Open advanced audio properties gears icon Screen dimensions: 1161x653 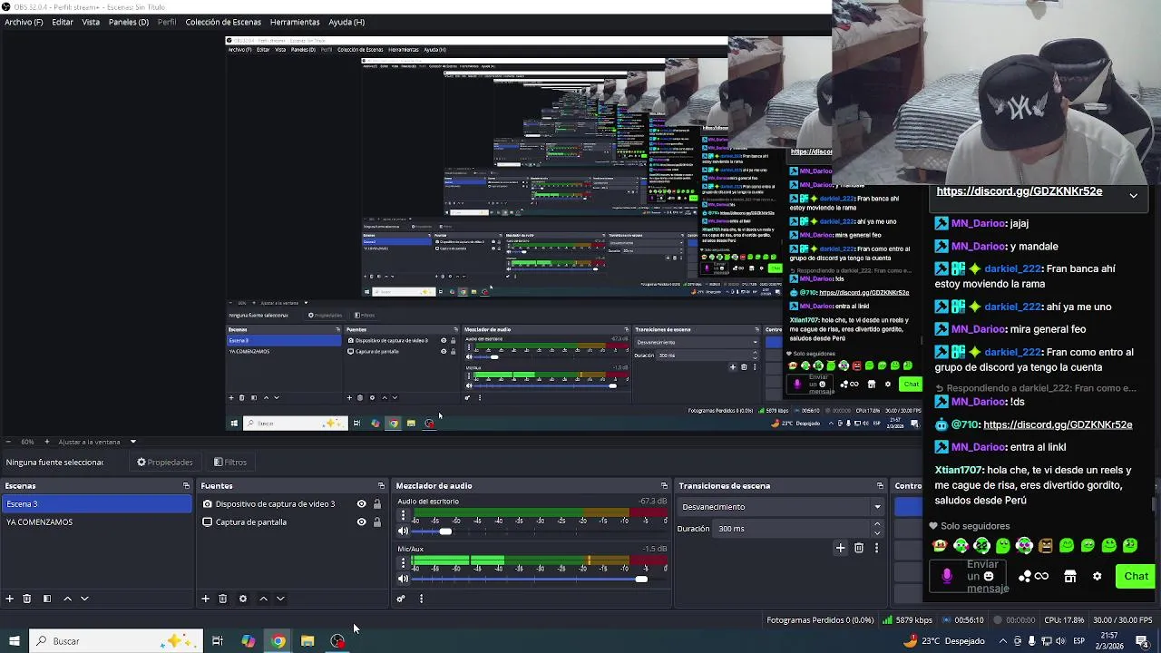tap(401, 599)
